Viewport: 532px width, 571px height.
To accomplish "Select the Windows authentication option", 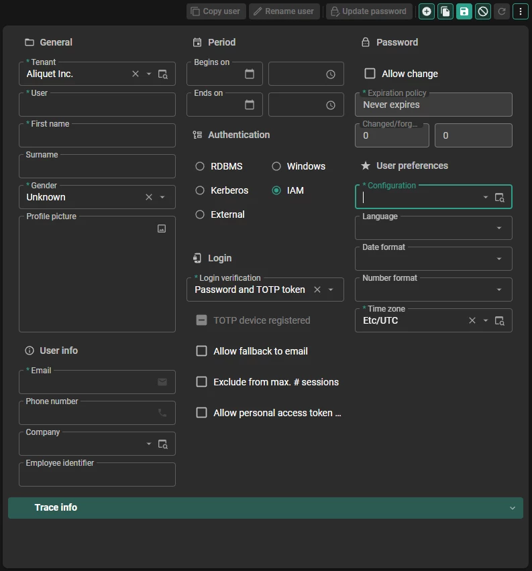I will pyautogui.click(x=276, y=166).
